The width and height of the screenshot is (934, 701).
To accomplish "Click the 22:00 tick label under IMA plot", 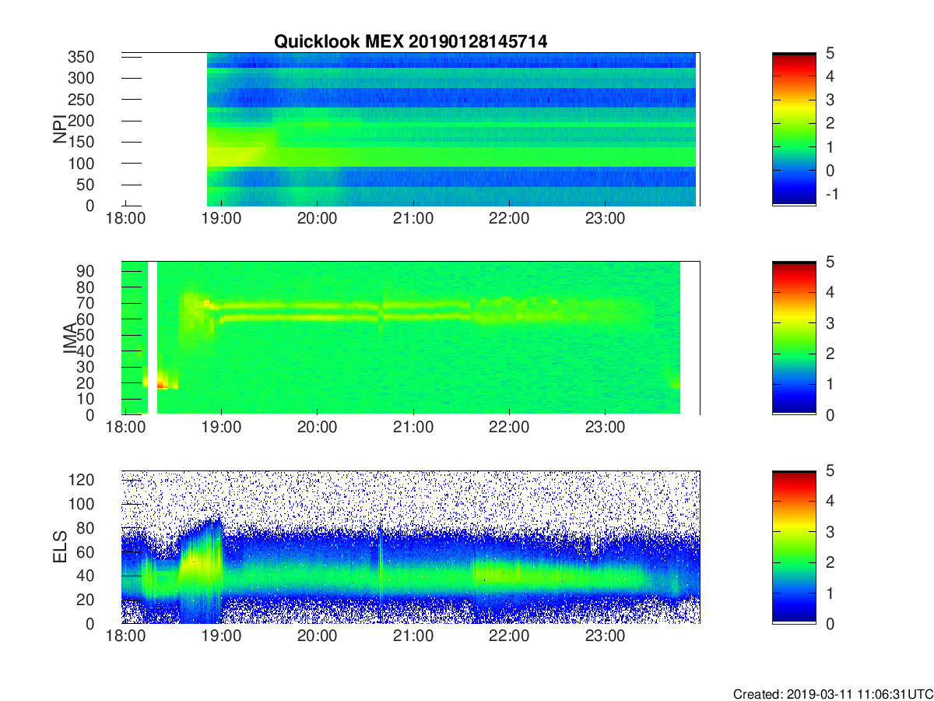I will click(x=509, y=428).
